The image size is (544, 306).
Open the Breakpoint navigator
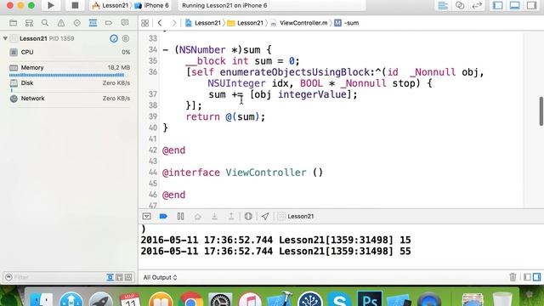pos(109,23)
